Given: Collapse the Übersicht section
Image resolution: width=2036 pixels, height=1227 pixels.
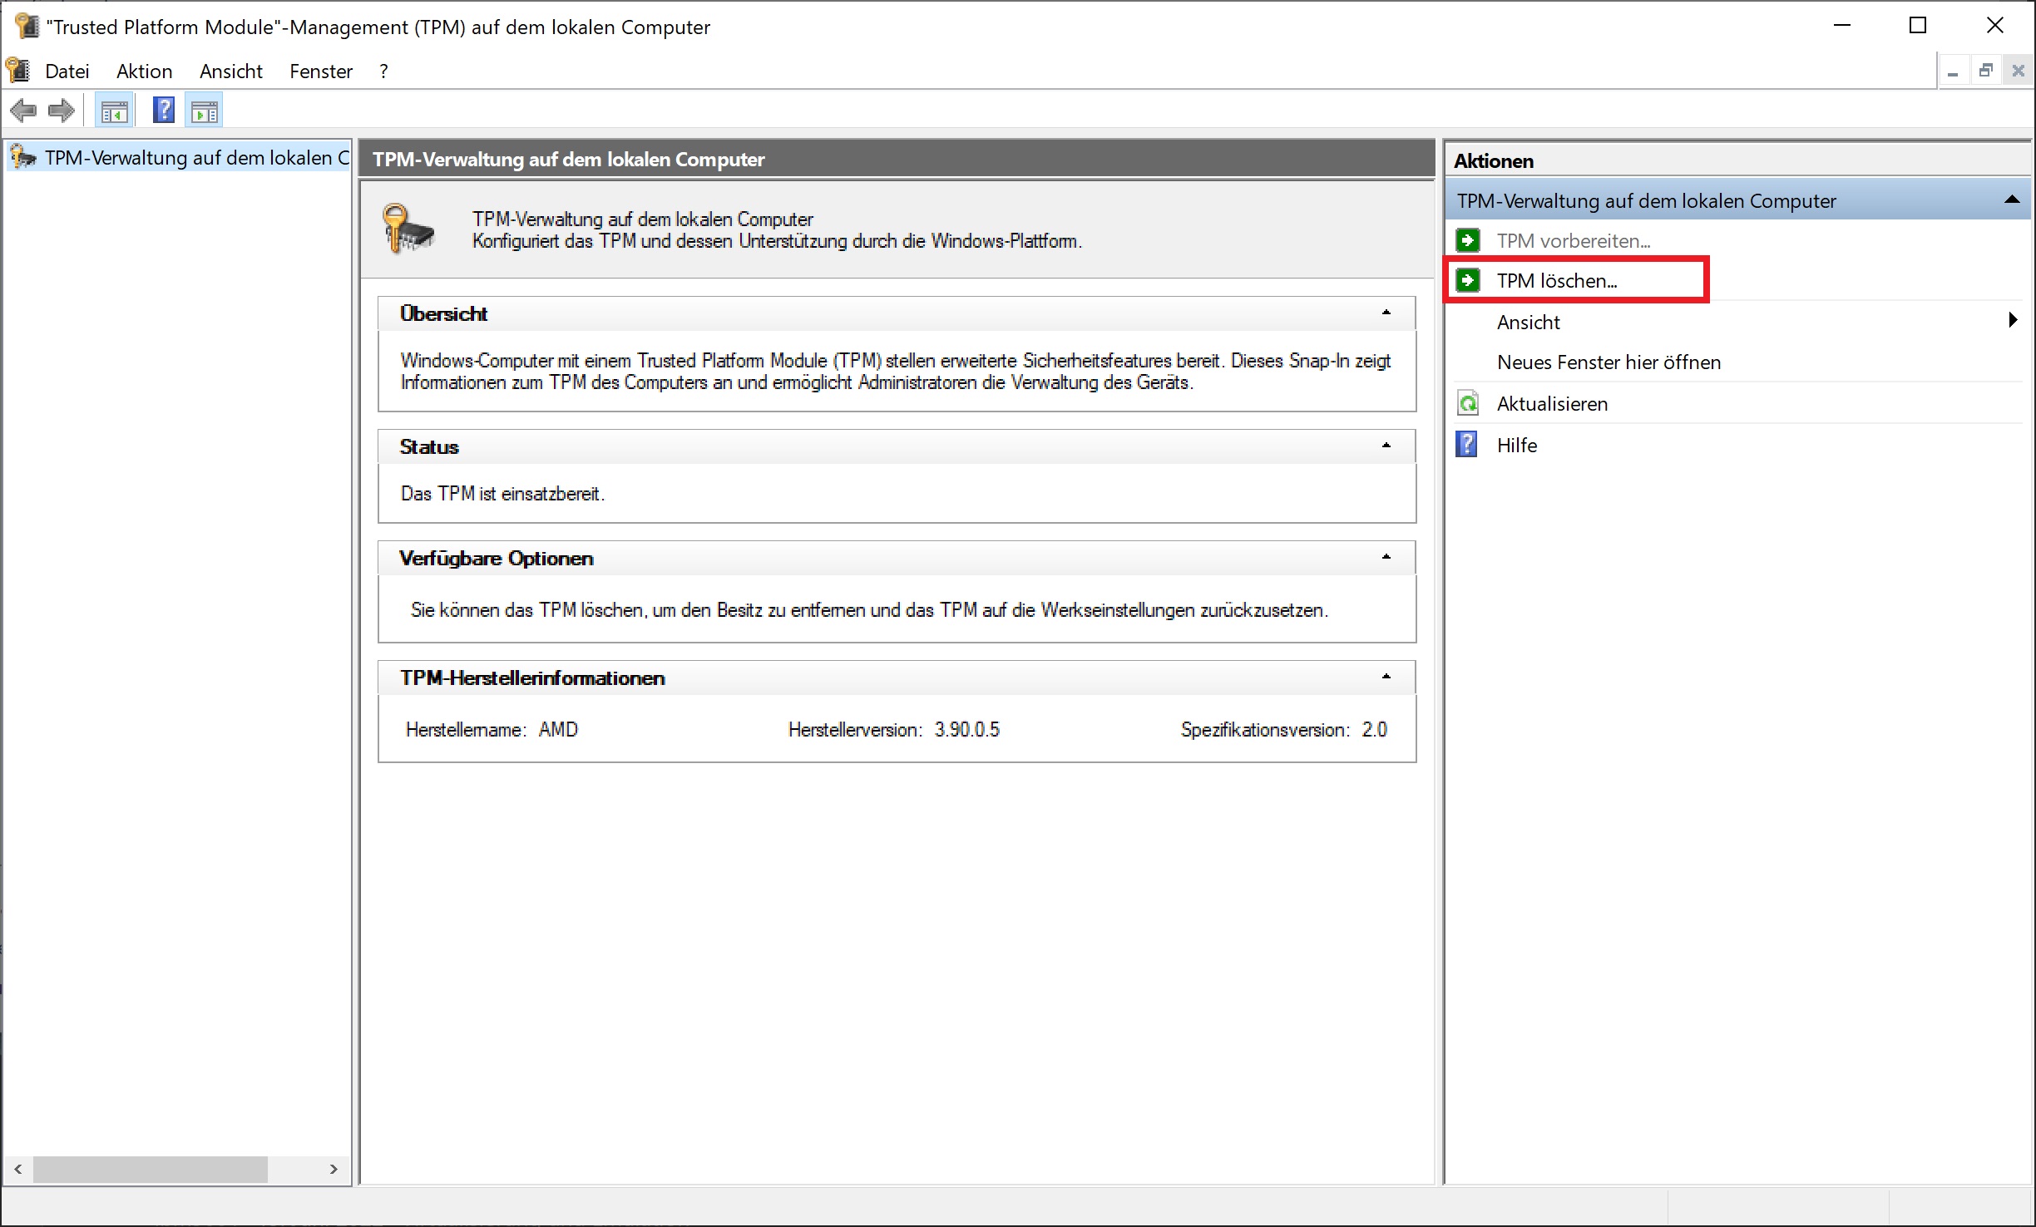Looking at the screenshot, I should click(x=1386, y=313).
